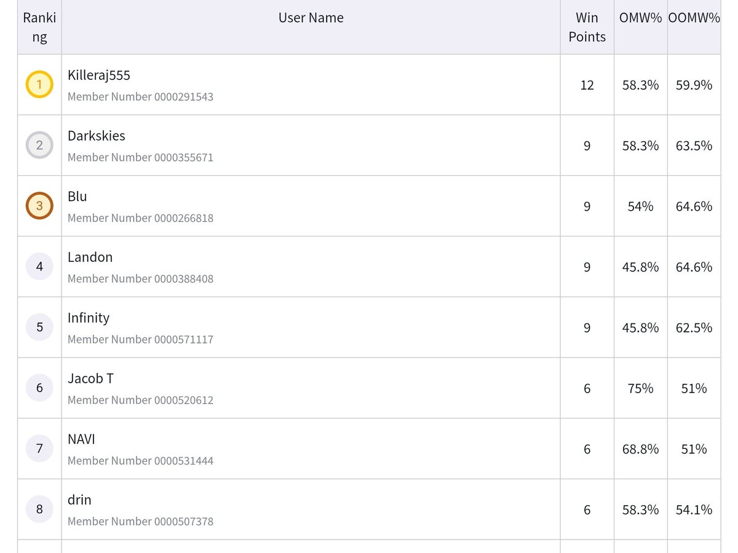Click Member Number 0000507378
Image resolution: width=738 pixels, height=553 pixels.
tap(140, 522)
